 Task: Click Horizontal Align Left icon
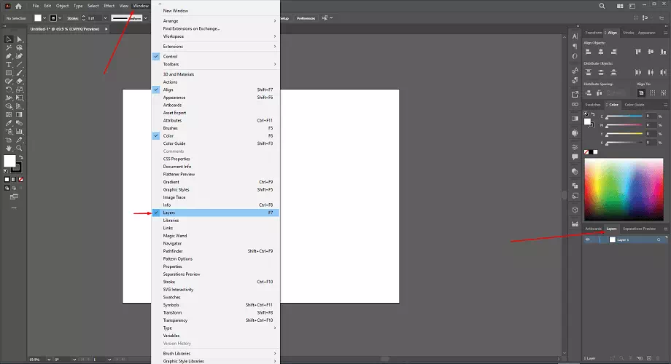tap(589, 52)
